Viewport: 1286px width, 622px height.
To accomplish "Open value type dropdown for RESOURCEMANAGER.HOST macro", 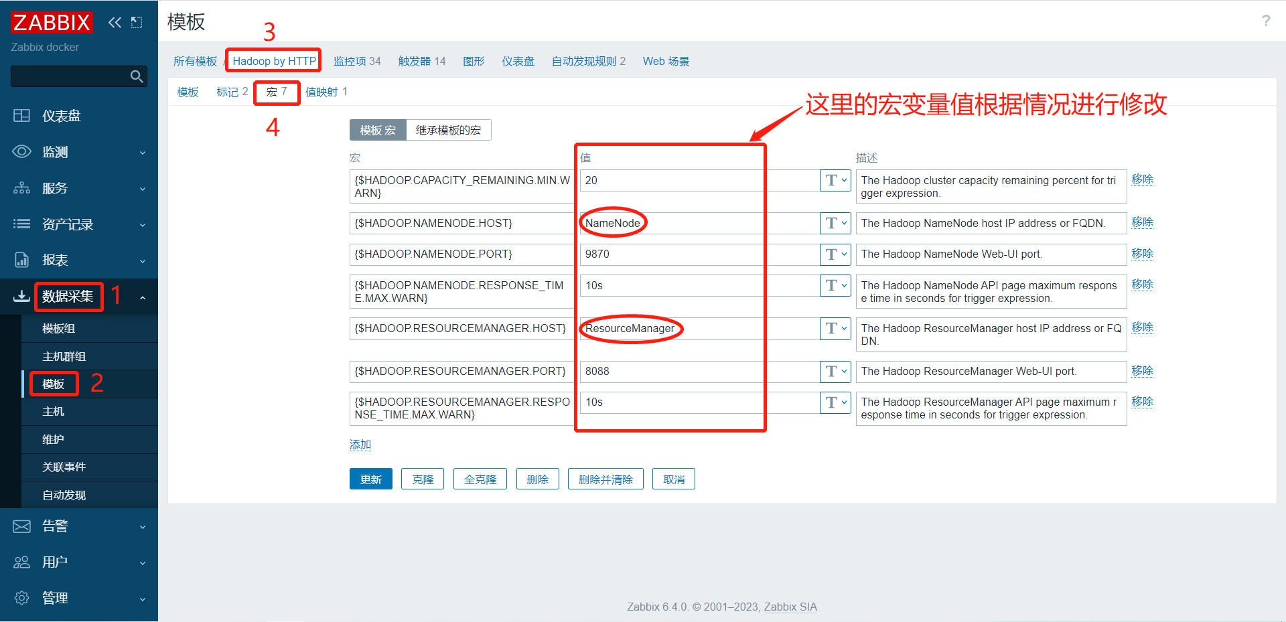I will pos(835,328).
